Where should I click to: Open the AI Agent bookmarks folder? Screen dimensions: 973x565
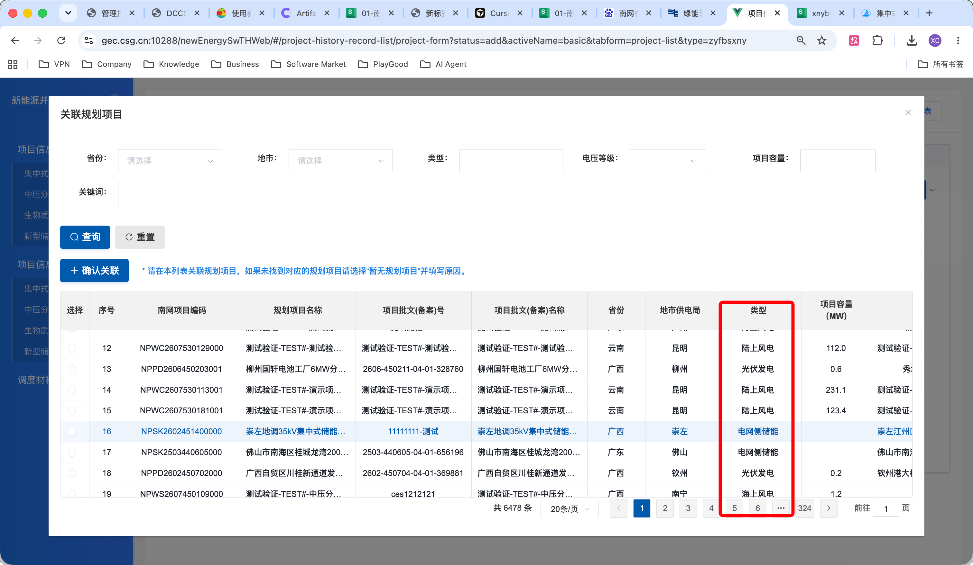pos(443,64)
